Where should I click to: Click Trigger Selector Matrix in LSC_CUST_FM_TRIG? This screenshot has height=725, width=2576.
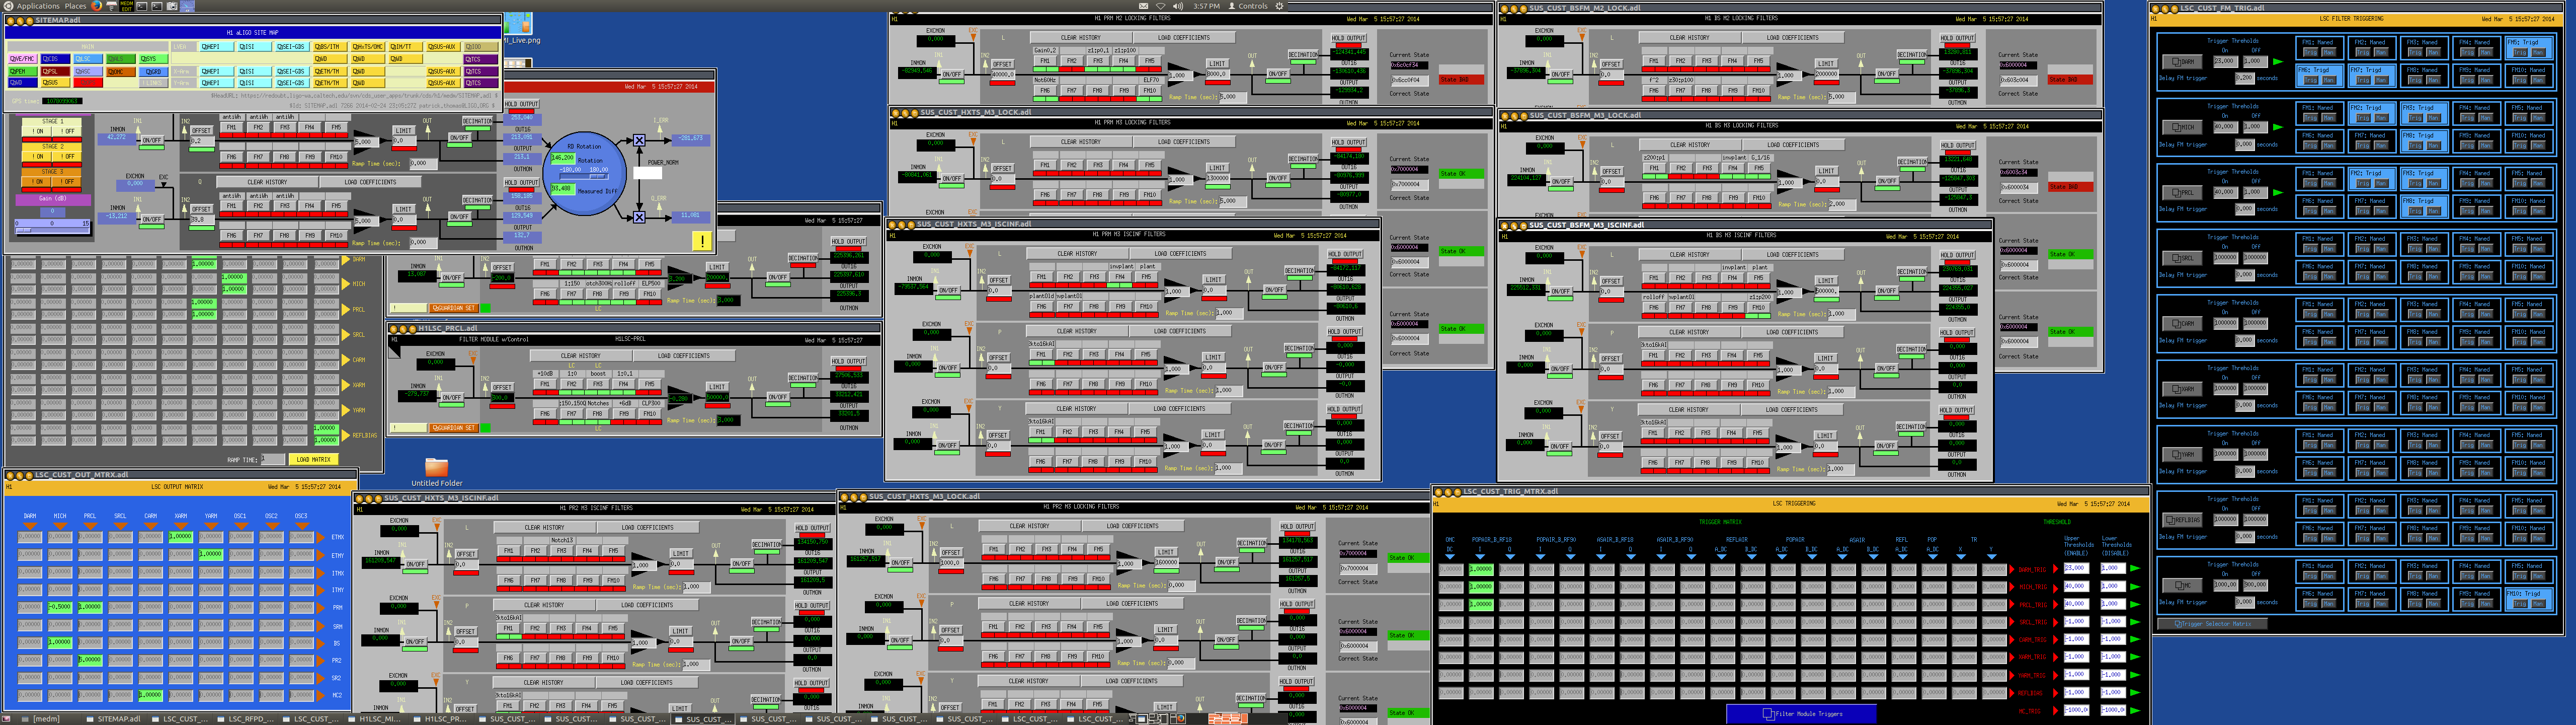(x=2213, y=624)
